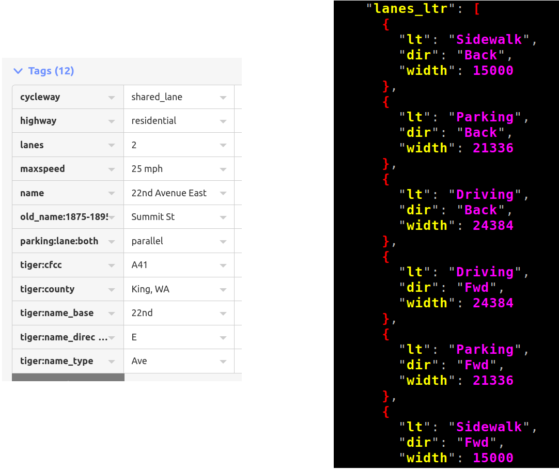Open dropdown for 25 mph value
This screenshot has width=559, height=469.
tap(223, 169)
